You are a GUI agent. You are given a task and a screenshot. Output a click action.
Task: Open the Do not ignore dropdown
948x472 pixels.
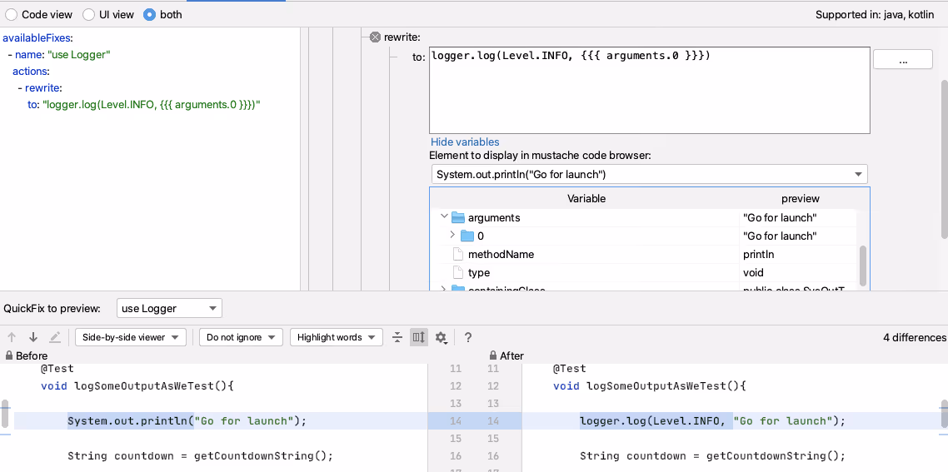point(242,337)
